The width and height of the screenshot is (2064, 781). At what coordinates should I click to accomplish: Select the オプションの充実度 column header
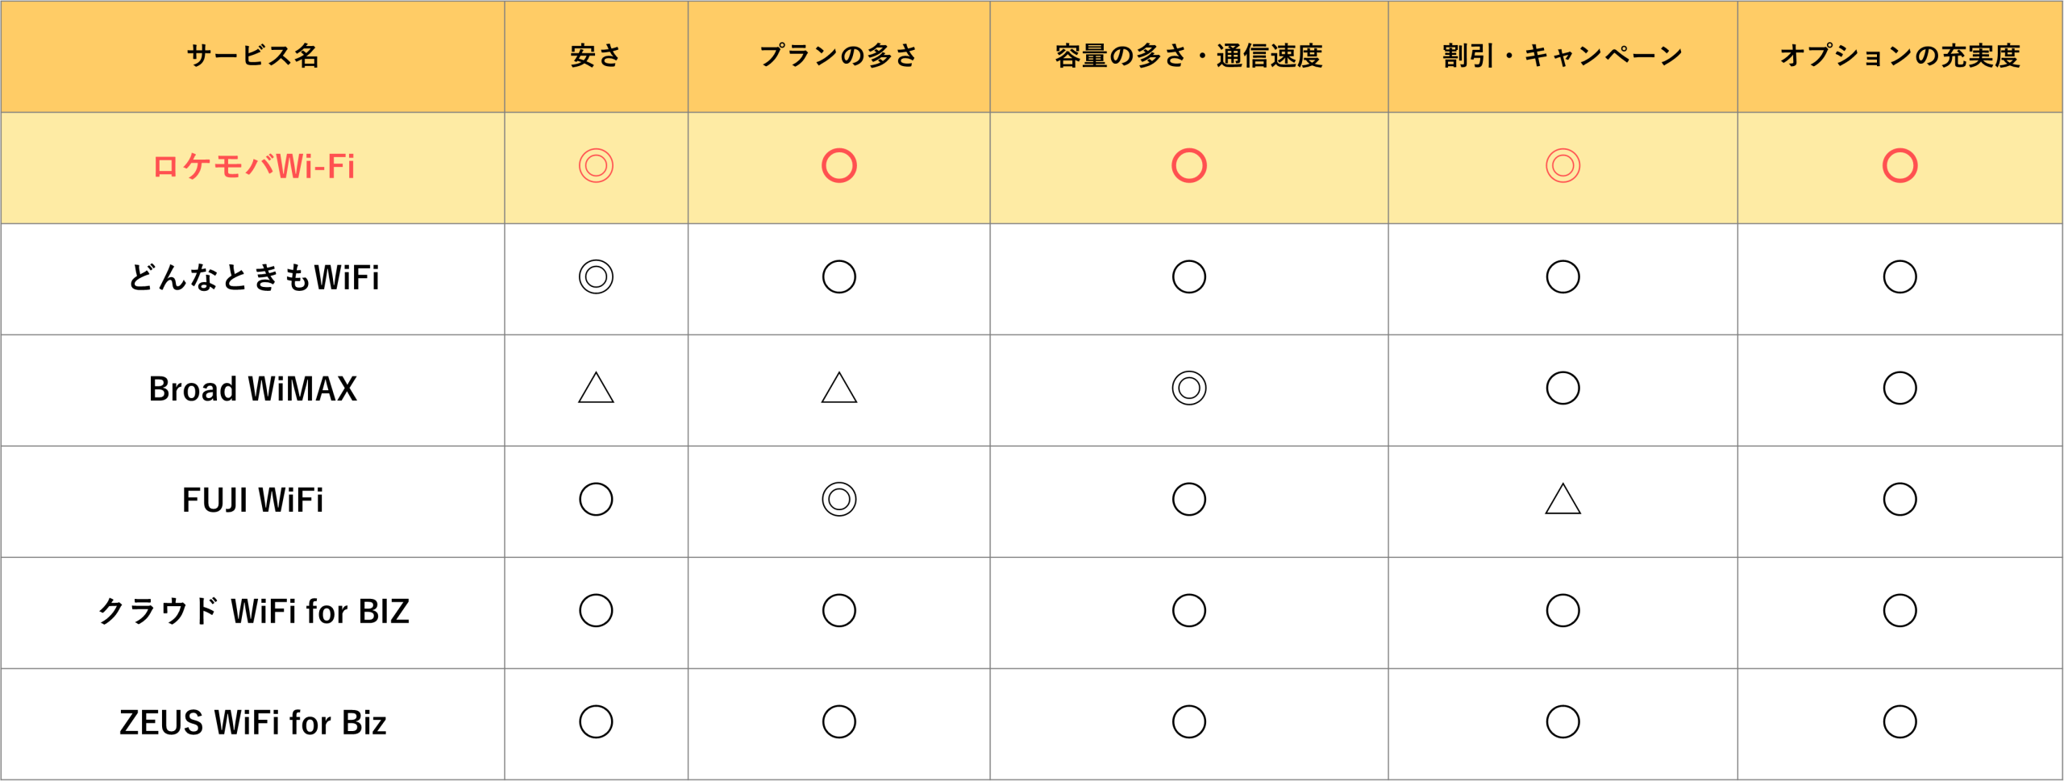(1900, 56)
